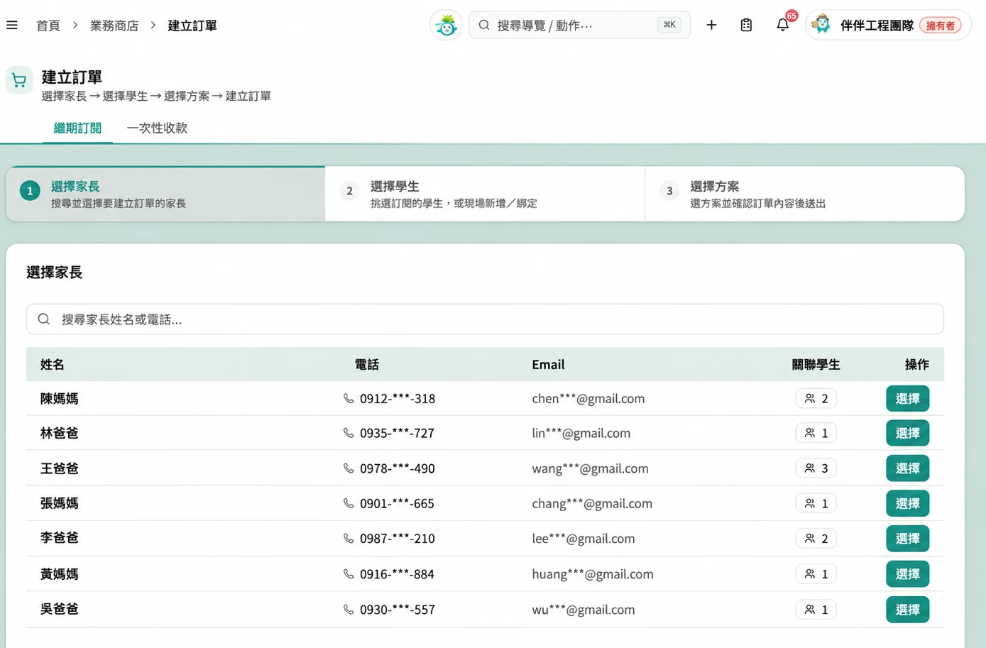This screenshot has height=648, width=986.
Task: Choose 王爸爸 via 選擇 button
Action: tap(907, 468)
